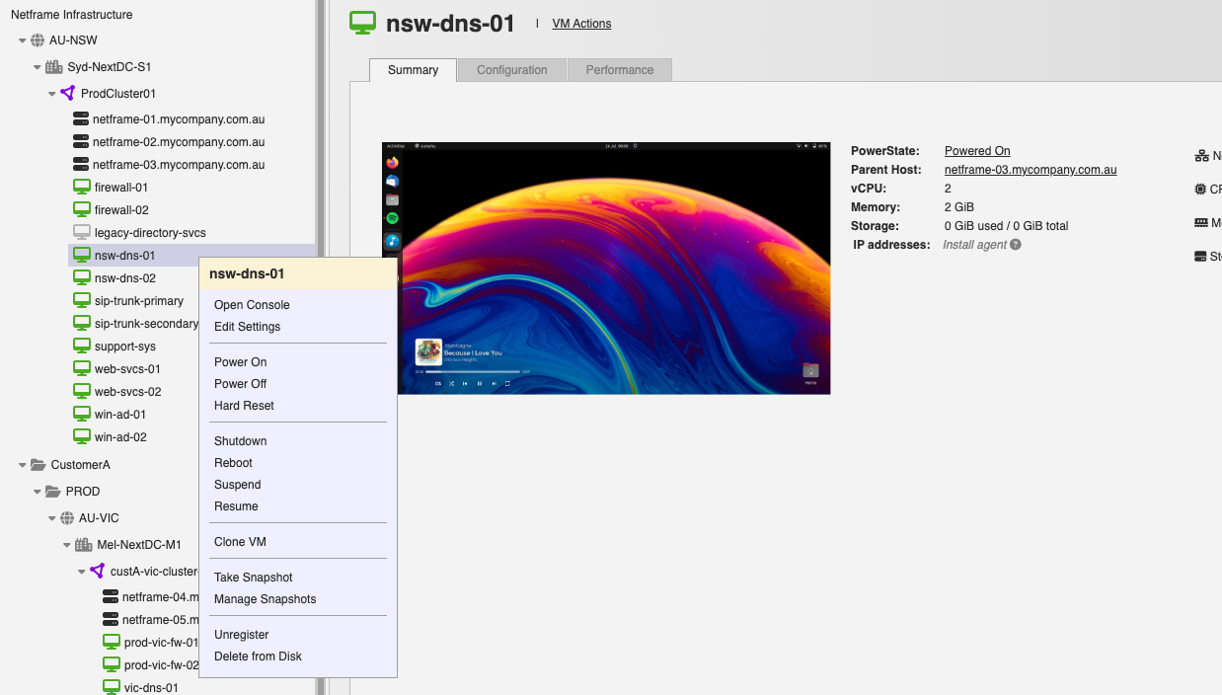Click the server icon for netframe-01.mycompany.com.au
Viewport: 1222px width, 695px height.
pos(81,119)
